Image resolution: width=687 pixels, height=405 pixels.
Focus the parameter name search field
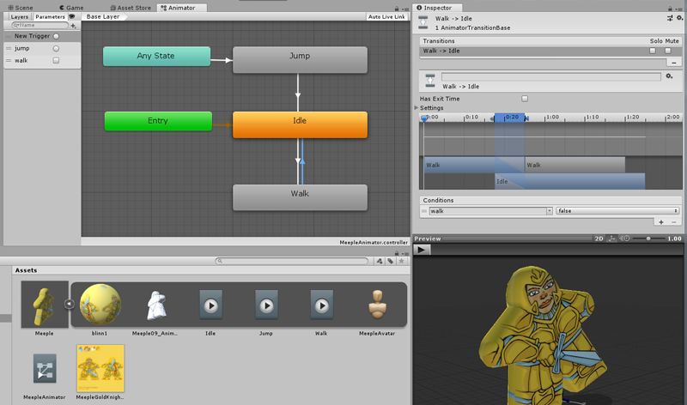point(40,26)
